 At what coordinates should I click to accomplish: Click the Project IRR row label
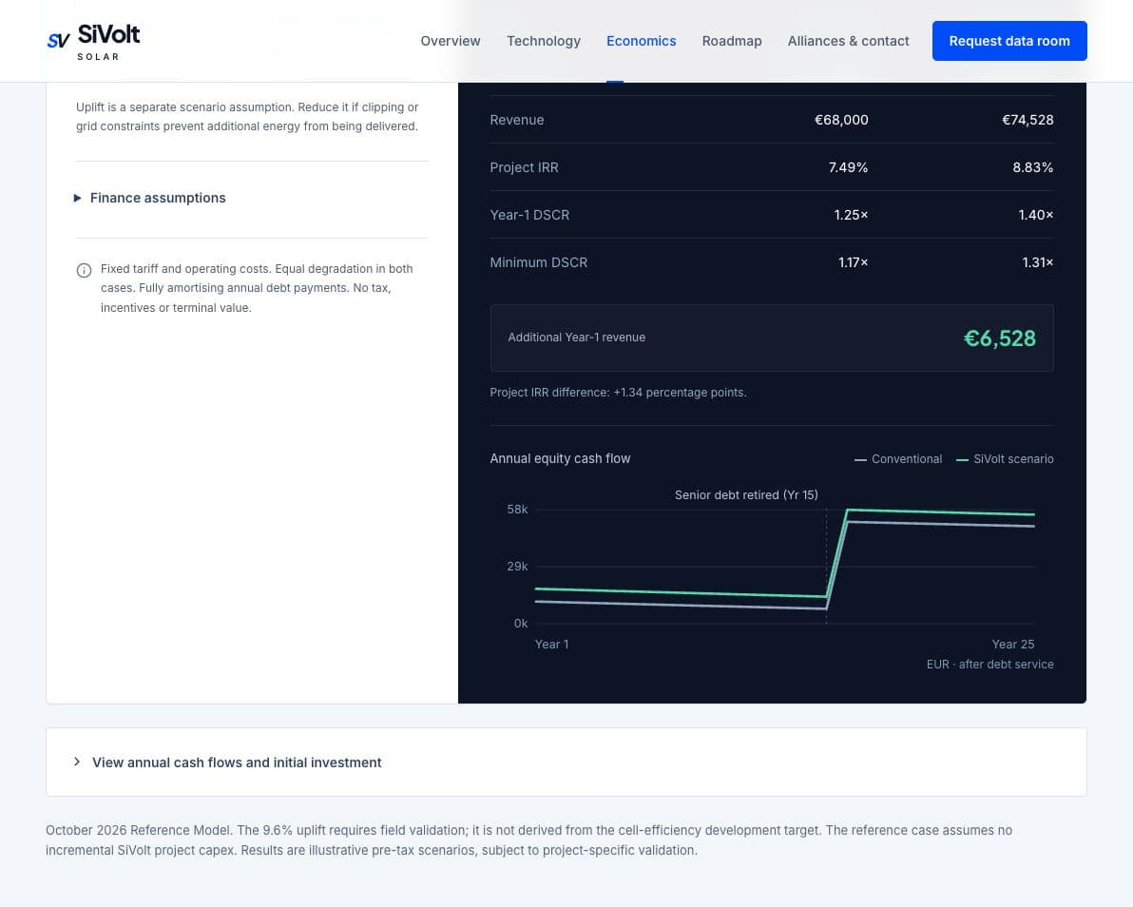pos(524,167)
